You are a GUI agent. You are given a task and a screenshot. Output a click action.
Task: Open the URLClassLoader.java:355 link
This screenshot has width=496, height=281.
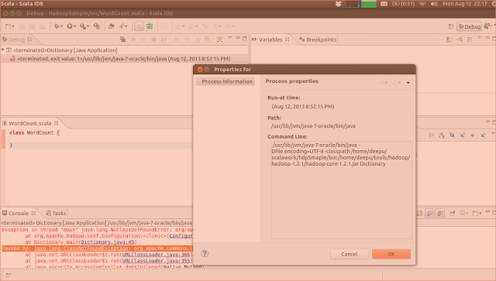coord(157,261)
